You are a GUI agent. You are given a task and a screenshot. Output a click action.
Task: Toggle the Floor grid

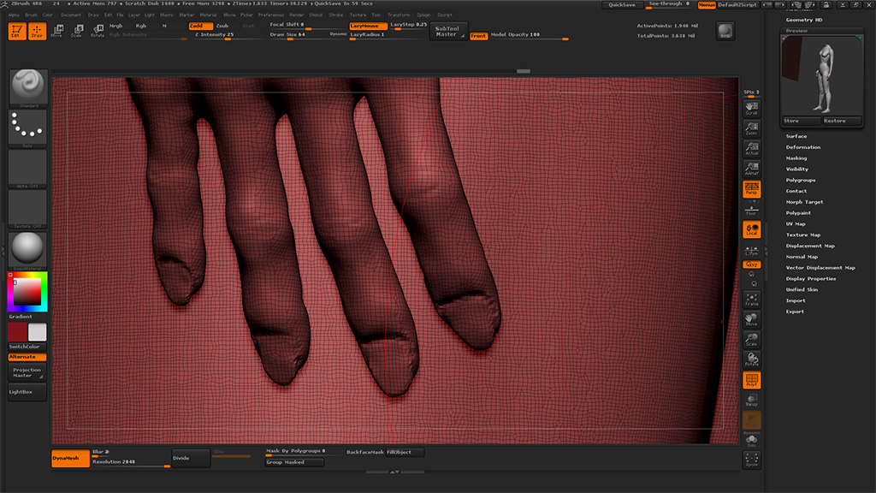751,210
